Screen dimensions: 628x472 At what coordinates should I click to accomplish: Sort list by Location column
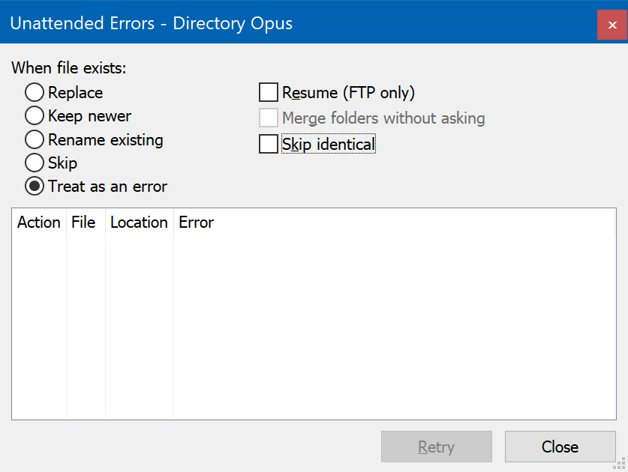coord(140,223)
